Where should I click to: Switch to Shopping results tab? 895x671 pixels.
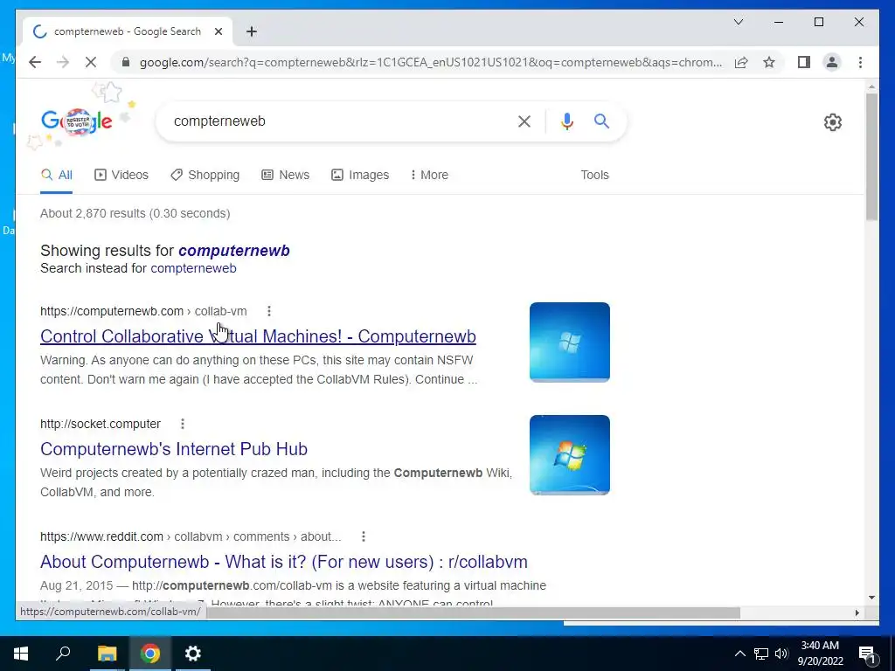point(205,175)
